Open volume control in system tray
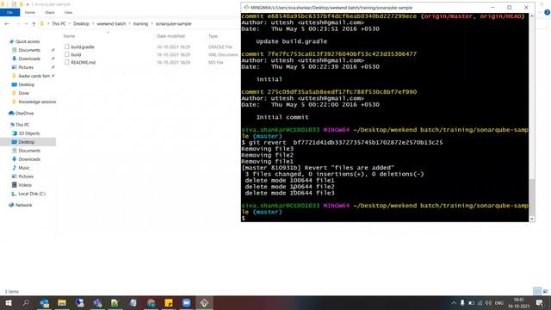This screenshot has height=310, width=551. [488, 303]
